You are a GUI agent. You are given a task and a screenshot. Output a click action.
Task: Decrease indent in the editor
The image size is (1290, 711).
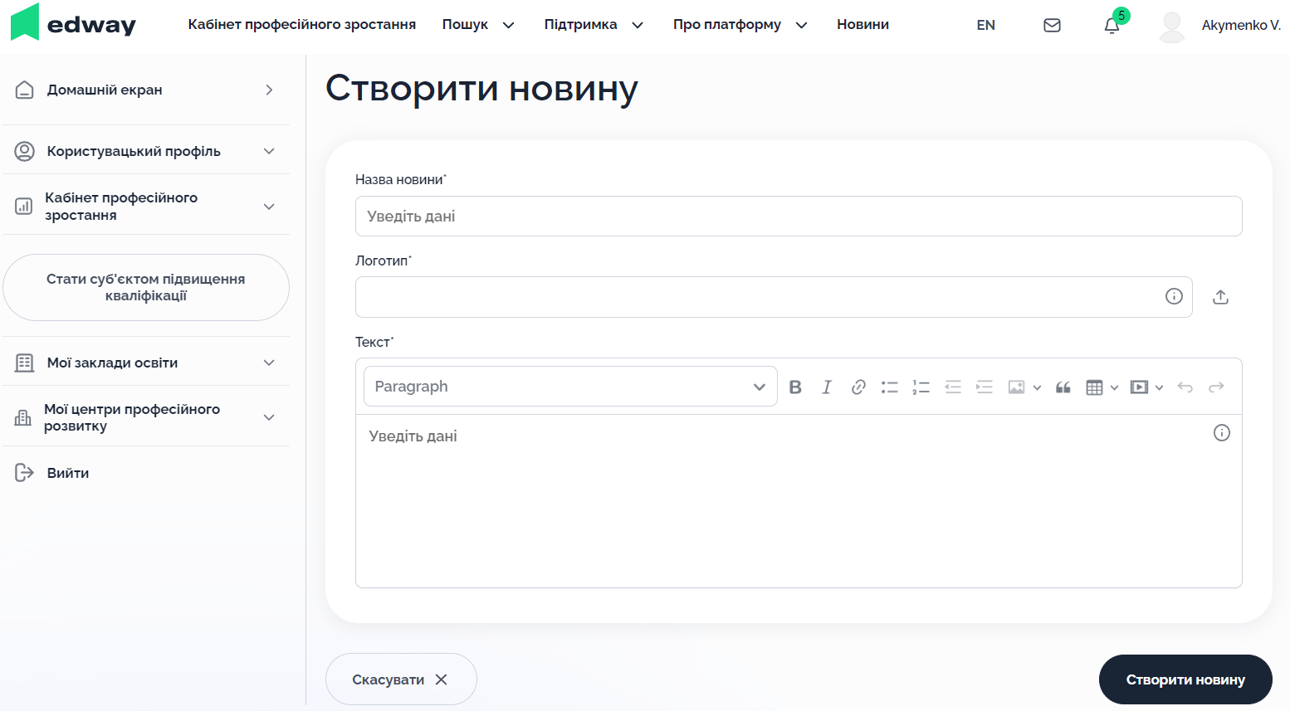pos(953,387)
